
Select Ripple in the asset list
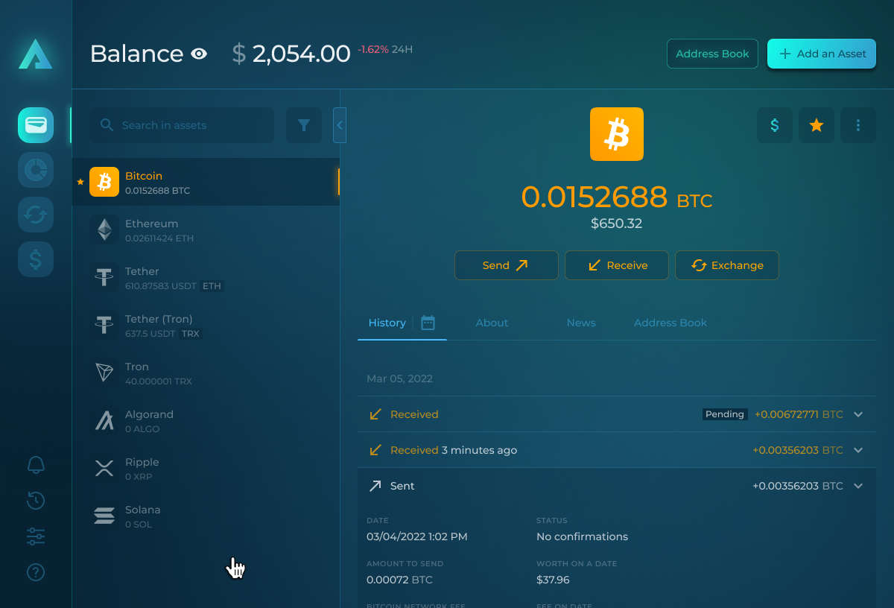[x=206, y=468]
